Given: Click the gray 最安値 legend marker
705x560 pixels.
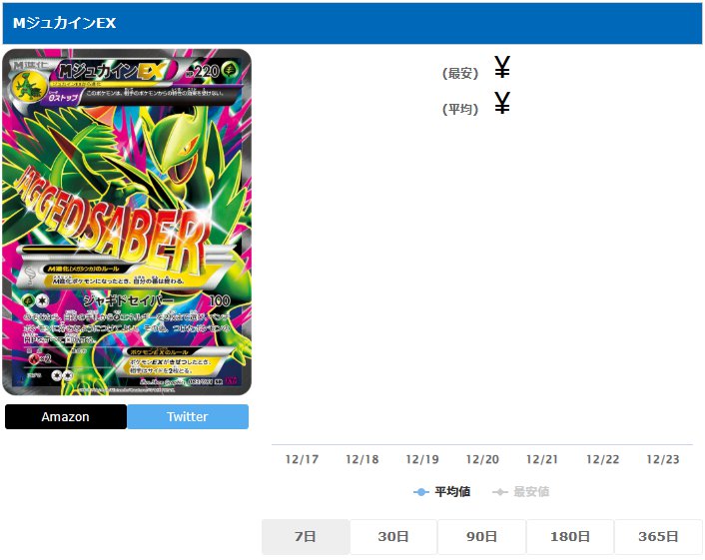Looking at the screenshot, I should pyautogui.click(x=500, y=492).
